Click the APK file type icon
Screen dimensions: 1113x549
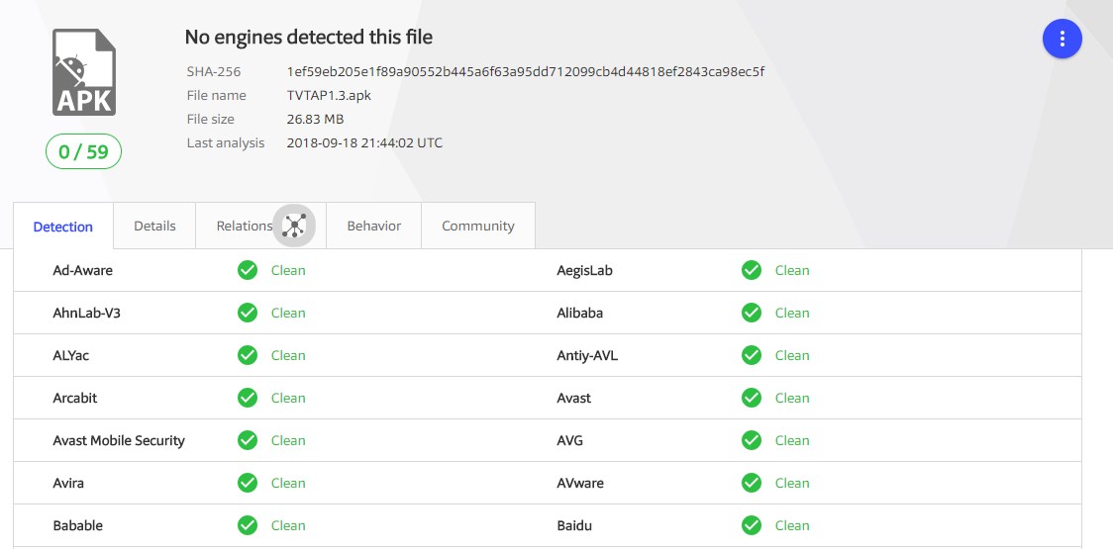(84, 72)
